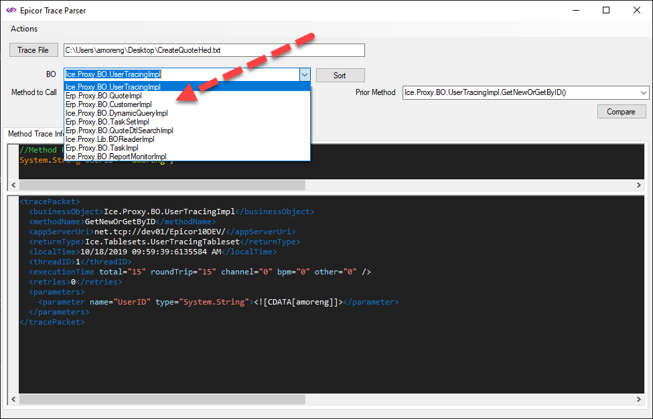Click the opening tracePacket tag
653x419 pixels.
click(50, 201)
